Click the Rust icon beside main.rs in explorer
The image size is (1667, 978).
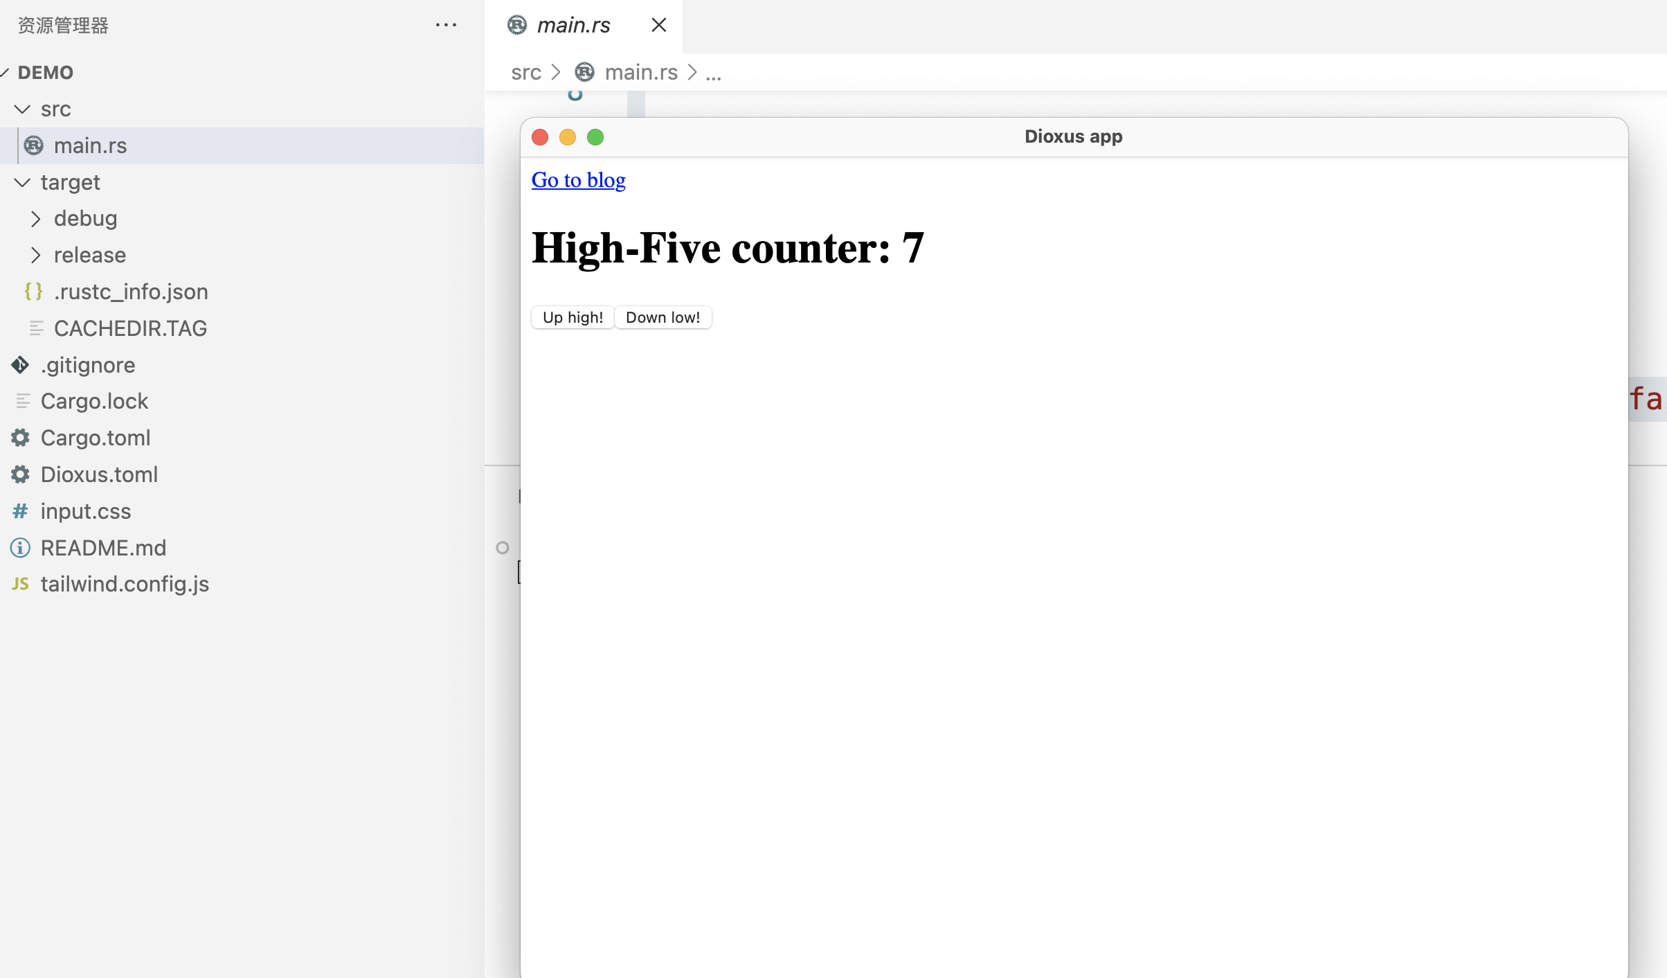click(x=34, y=145)
